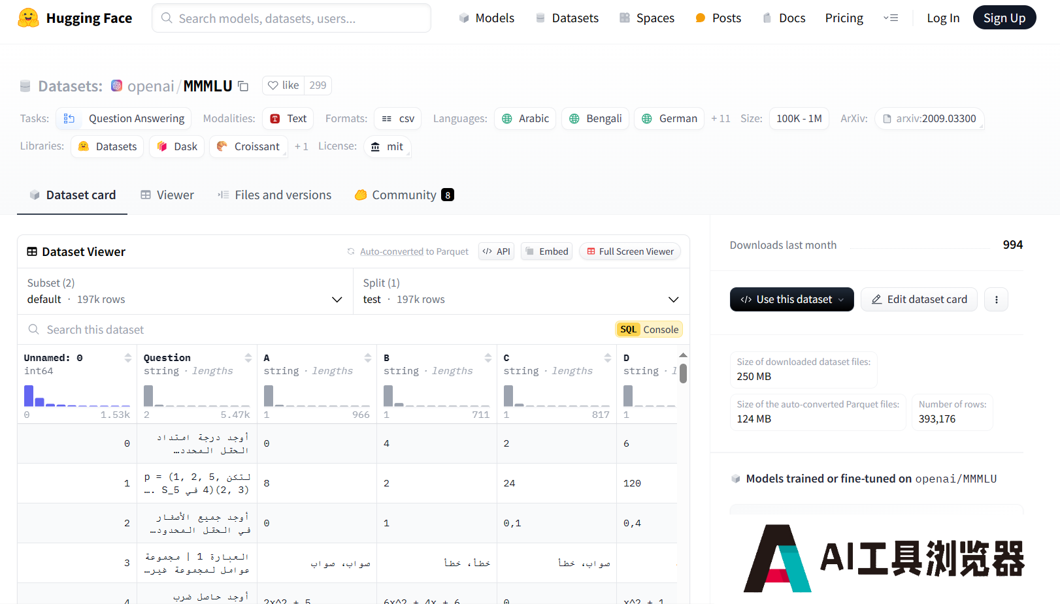
Task: Focus the models and datasets search box
Action: point(291,18)
